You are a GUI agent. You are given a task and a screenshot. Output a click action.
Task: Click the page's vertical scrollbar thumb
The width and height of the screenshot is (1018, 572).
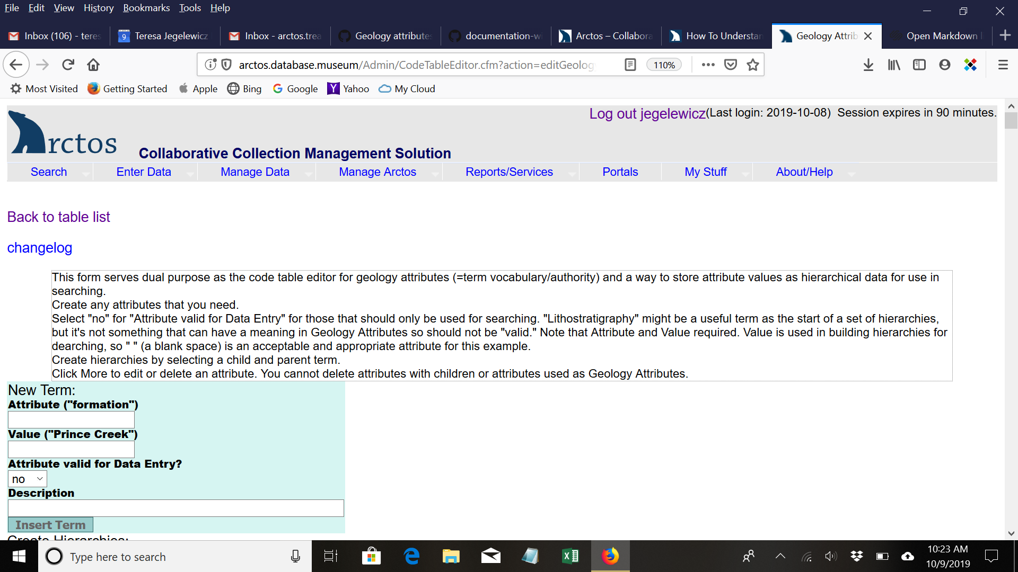tap(1011, 121)
